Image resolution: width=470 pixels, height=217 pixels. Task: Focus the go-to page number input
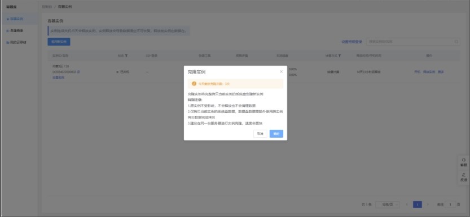450,205
